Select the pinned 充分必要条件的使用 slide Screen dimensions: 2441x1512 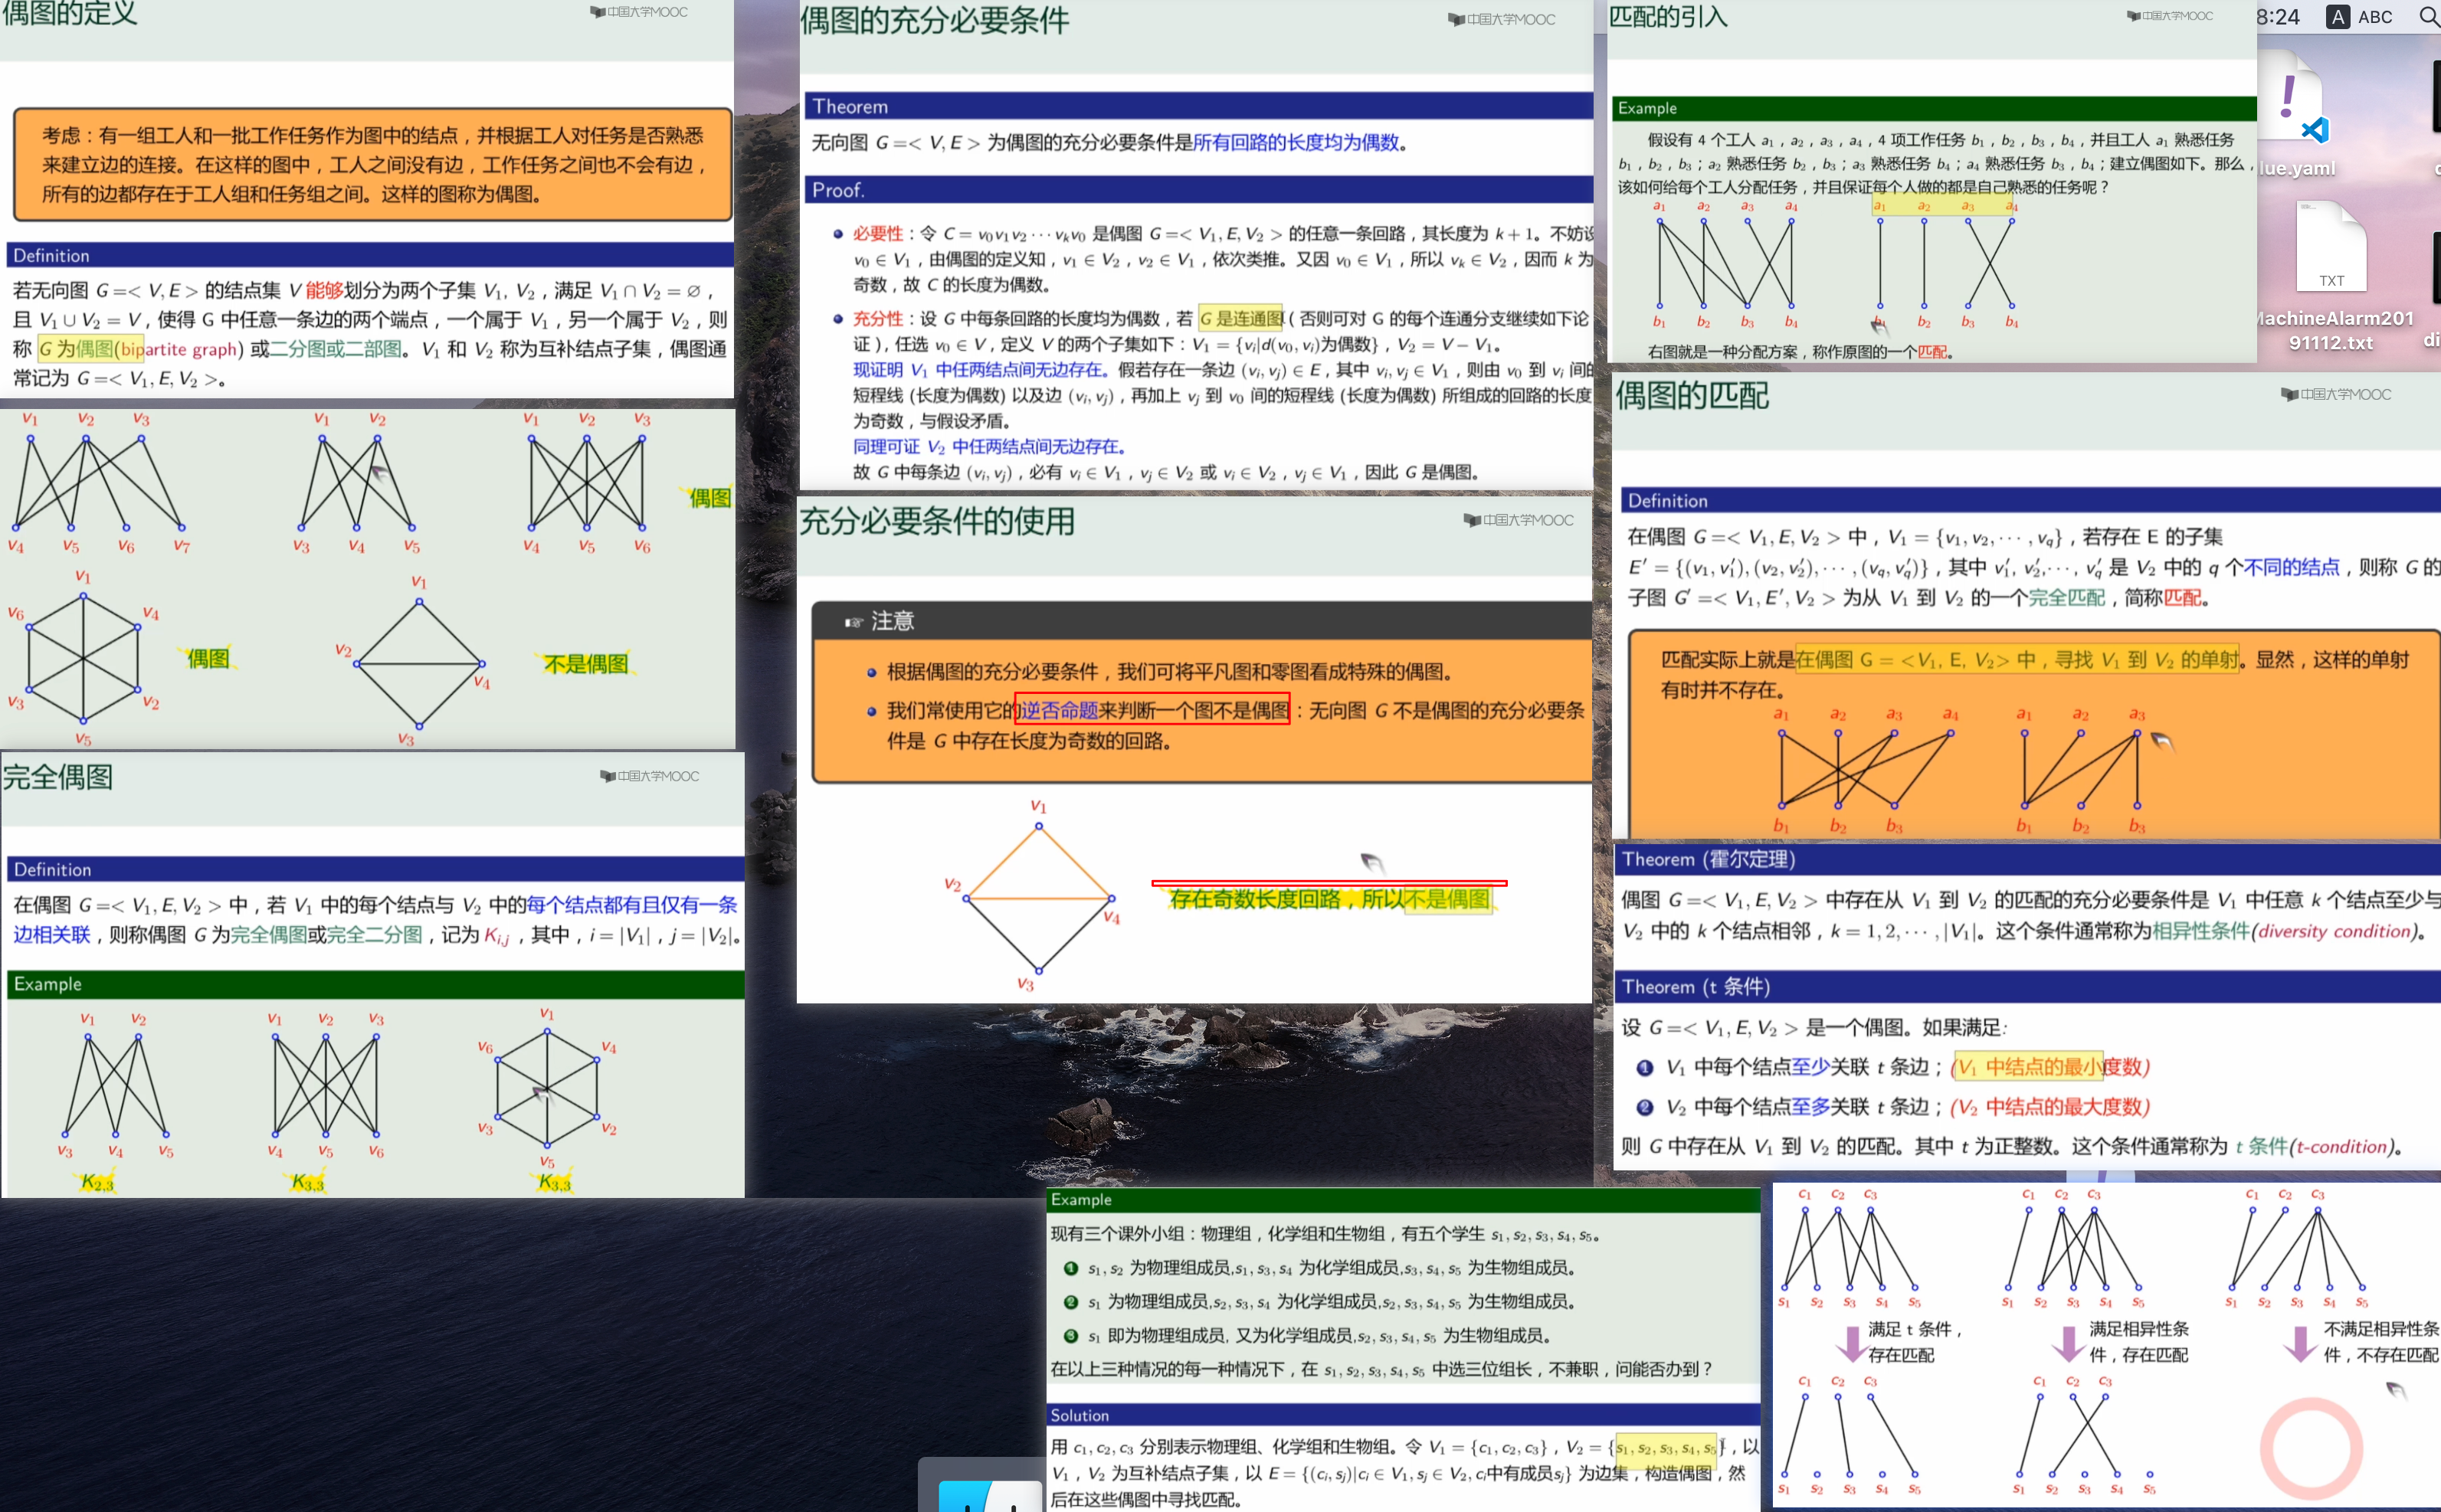click(x=1195, y=750)
